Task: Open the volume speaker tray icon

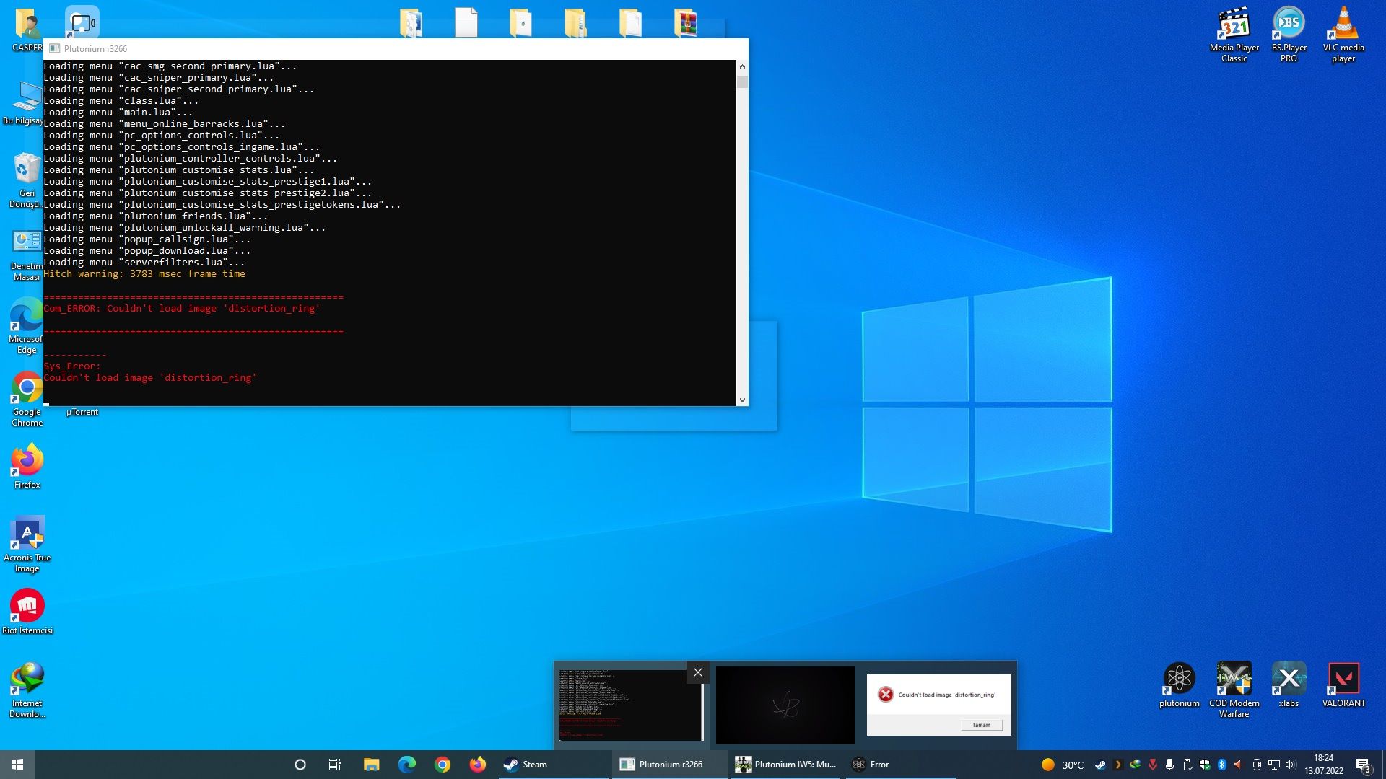Action: pos(1291,765)
